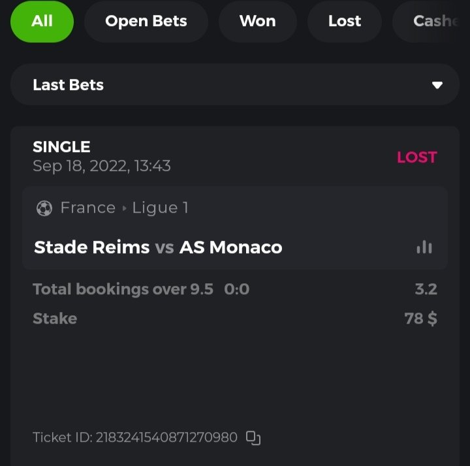Copy the Ticket ID with the copy icon
470x466 pixels.
[253, 437]
